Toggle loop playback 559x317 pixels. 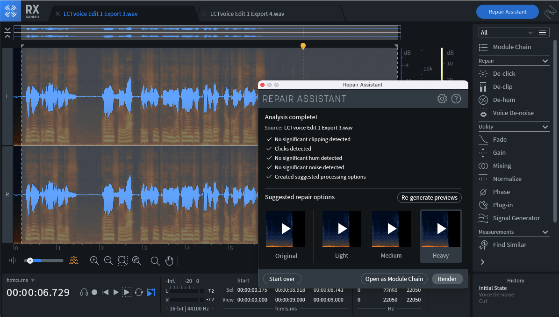click(139, 292)
